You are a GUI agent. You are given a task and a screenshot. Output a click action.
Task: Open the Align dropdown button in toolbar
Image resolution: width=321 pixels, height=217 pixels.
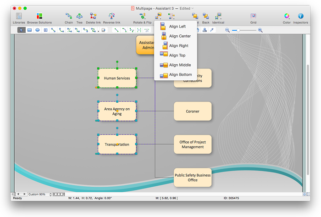pyautogui.click(x=158, y=16)
